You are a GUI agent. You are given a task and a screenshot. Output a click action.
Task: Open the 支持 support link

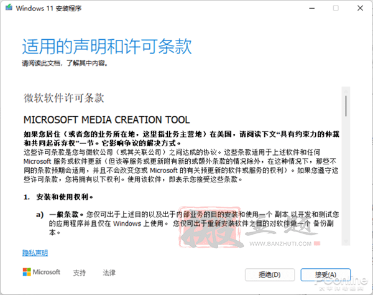click(x=80, y=273)
